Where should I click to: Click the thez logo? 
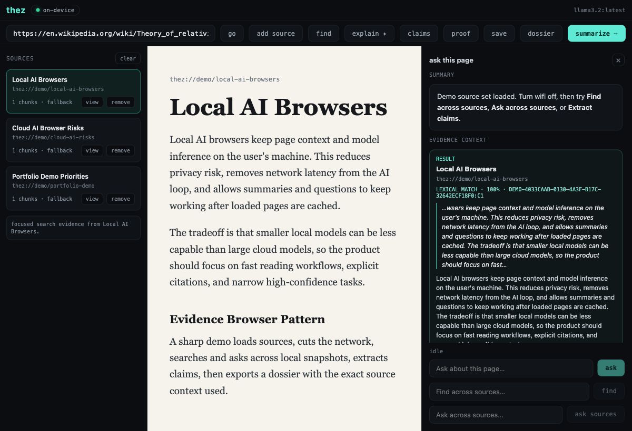pyautogui.click(x=16, y=10)
